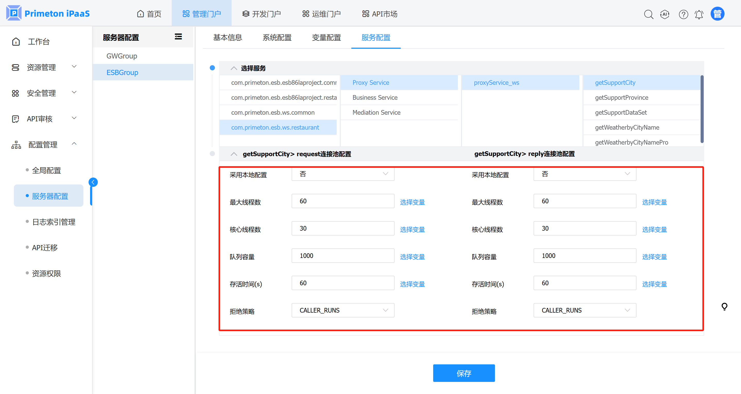Select the 选择服务 step indicator dot
The image size is (741, 394).
[x=212, y=68]
